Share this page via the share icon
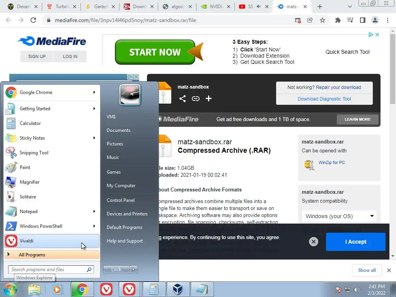This screenshot has width=396, height=297. point(310,20)
